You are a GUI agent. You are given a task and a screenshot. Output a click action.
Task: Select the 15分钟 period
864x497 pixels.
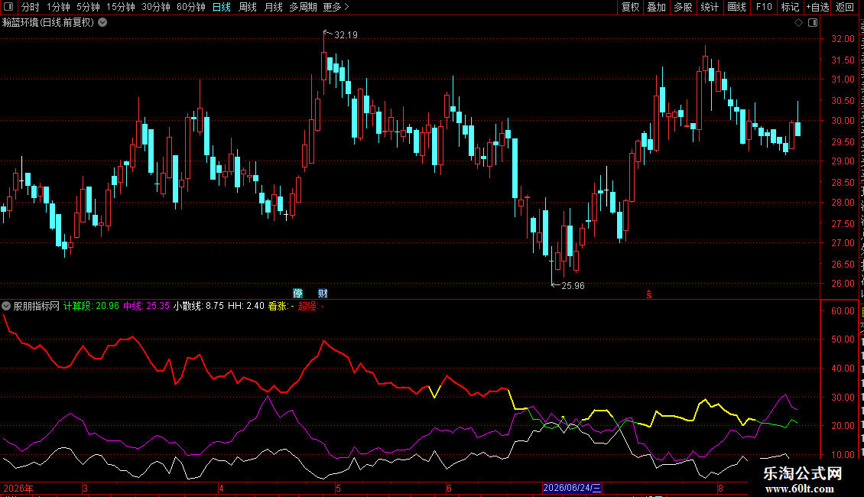point(121,7)
